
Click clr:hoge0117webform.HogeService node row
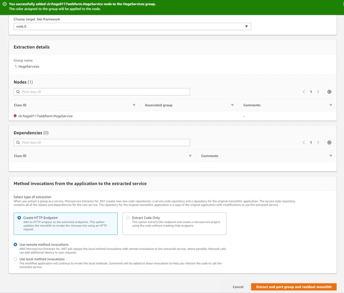click(173, 116)
